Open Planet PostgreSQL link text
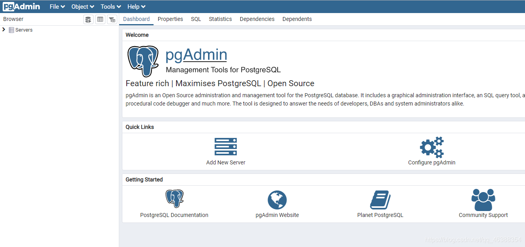Image resolution: width=525 pixels, height=247 pixels. click(x=380, y=215)
